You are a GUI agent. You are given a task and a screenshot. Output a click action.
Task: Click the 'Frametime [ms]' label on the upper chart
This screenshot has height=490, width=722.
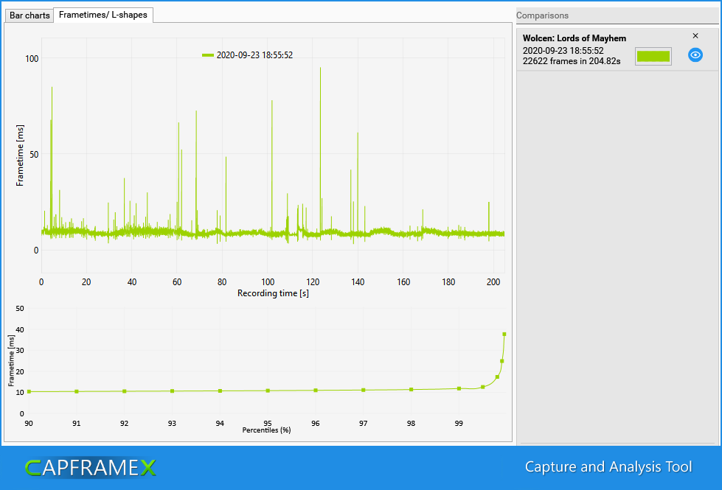click(20, 155)
